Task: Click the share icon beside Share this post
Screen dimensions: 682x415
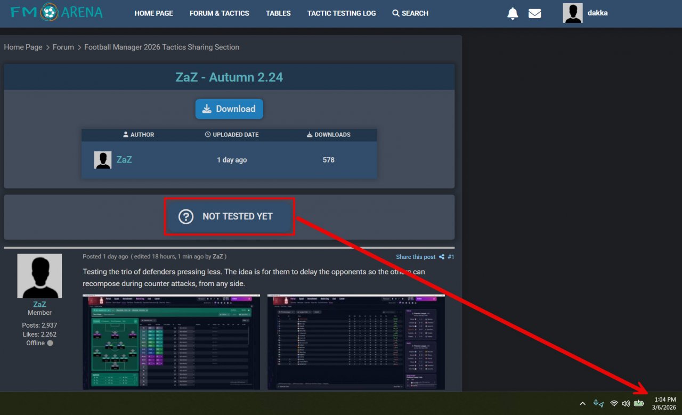Action: tap(442, 257)
